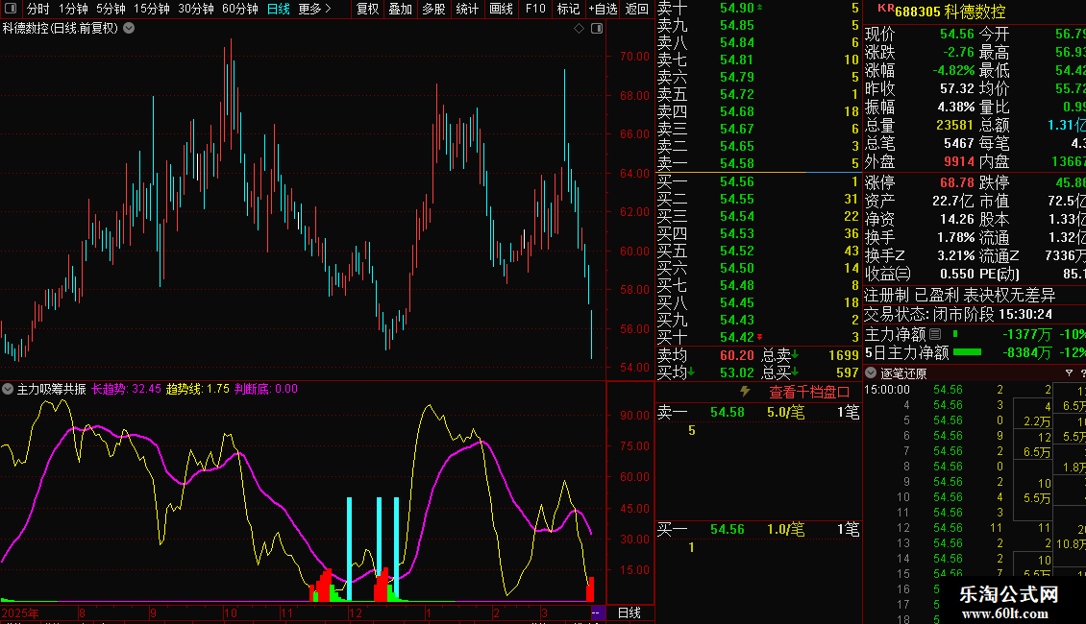Open 多股 multi-stock view
Screen dimensions: 1086x624
point(433,9)
